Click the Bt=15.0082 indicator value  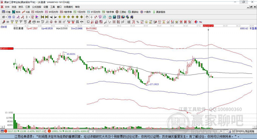tap(91, 28)
